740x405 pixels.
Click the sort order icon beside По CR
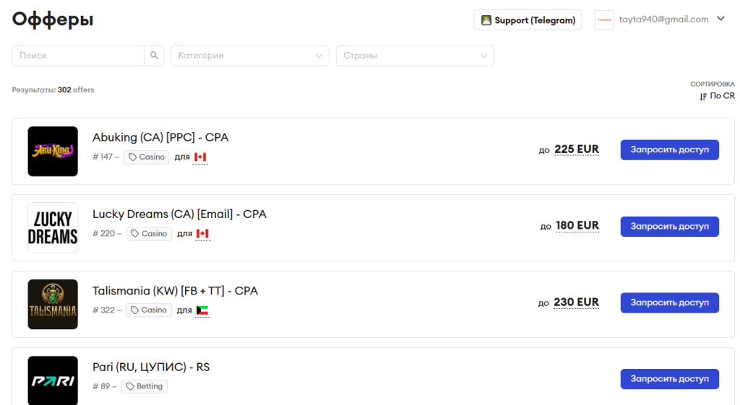pos(703,96)
